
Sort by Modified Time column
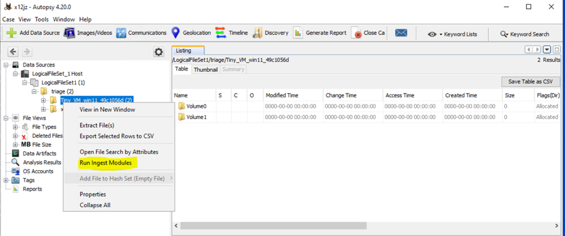tap(293, 95)
